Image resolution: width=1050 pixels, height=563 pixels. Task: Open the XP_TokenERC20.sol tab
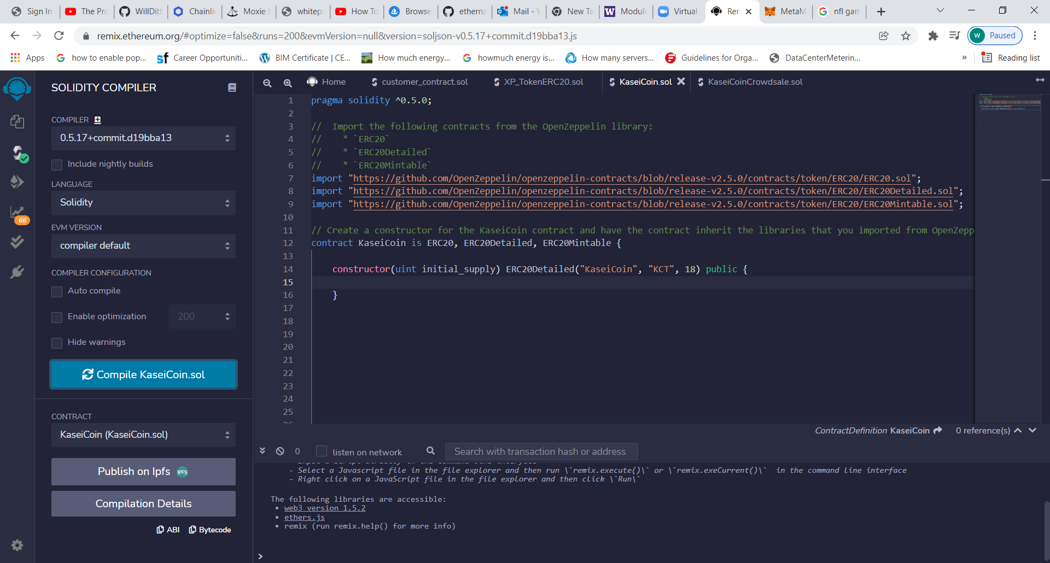pyautogui.click(x=538, y=82)
